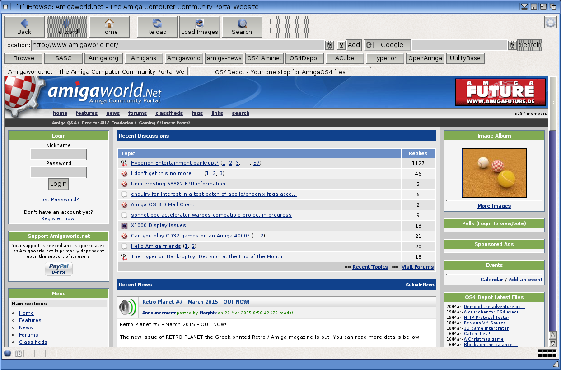Open the forums menu on Amigaworld
Image resolution: width=561 pixels, height=370 pixels.
point(137,113)
